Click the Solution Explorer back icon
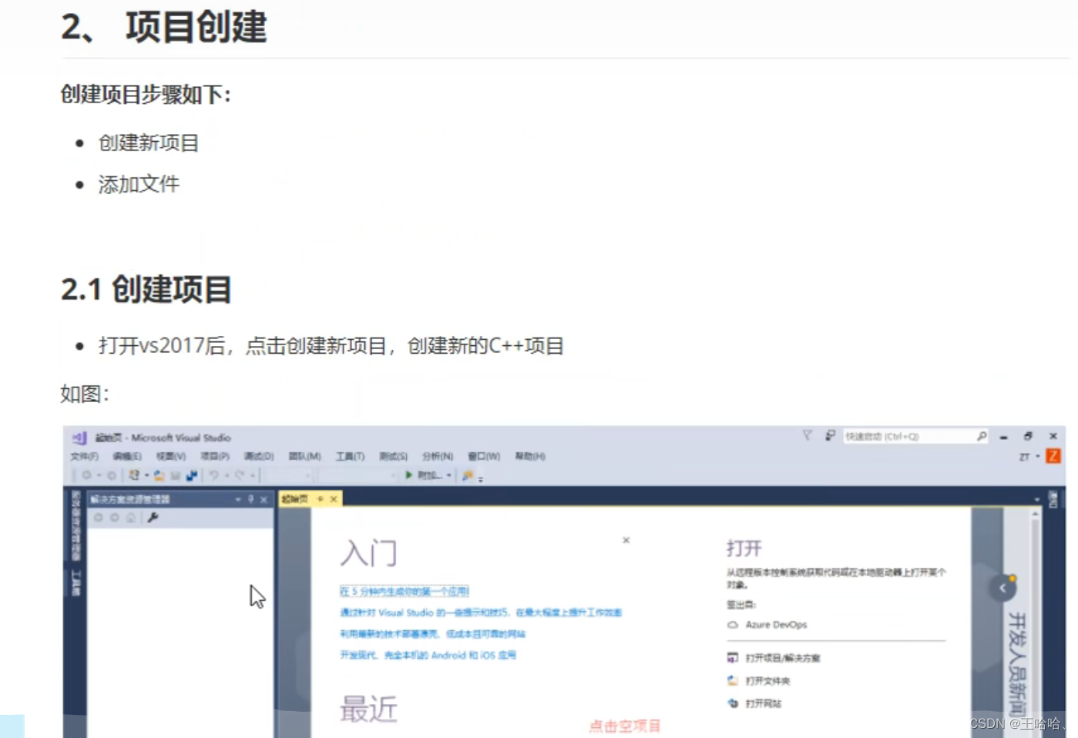This screenshot has width=1078, height=738. (x=98, y=518)
